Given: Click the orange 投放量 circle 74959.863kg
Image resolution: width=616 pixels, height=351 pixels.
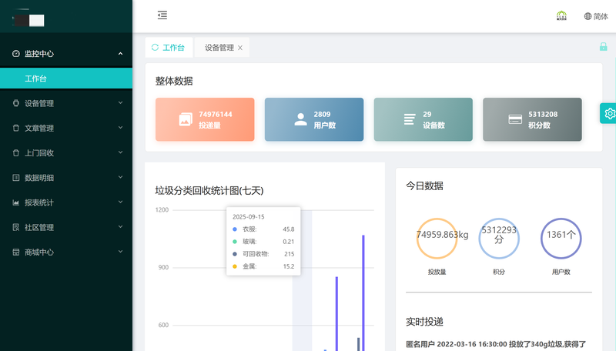Looking at the screenshot, I should (437, 239).
